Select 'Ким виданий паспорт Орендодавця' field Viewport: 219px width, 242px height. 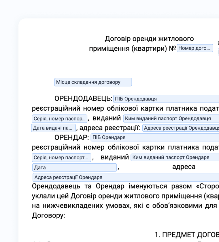pyautogui.click(x=171, y=118)
